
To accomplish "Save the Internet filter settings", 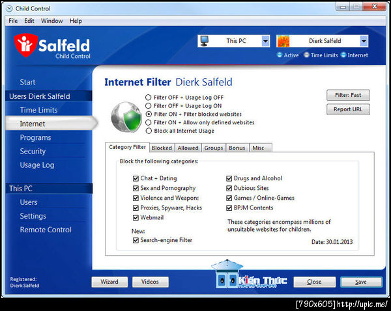I will tap(361, 282).
